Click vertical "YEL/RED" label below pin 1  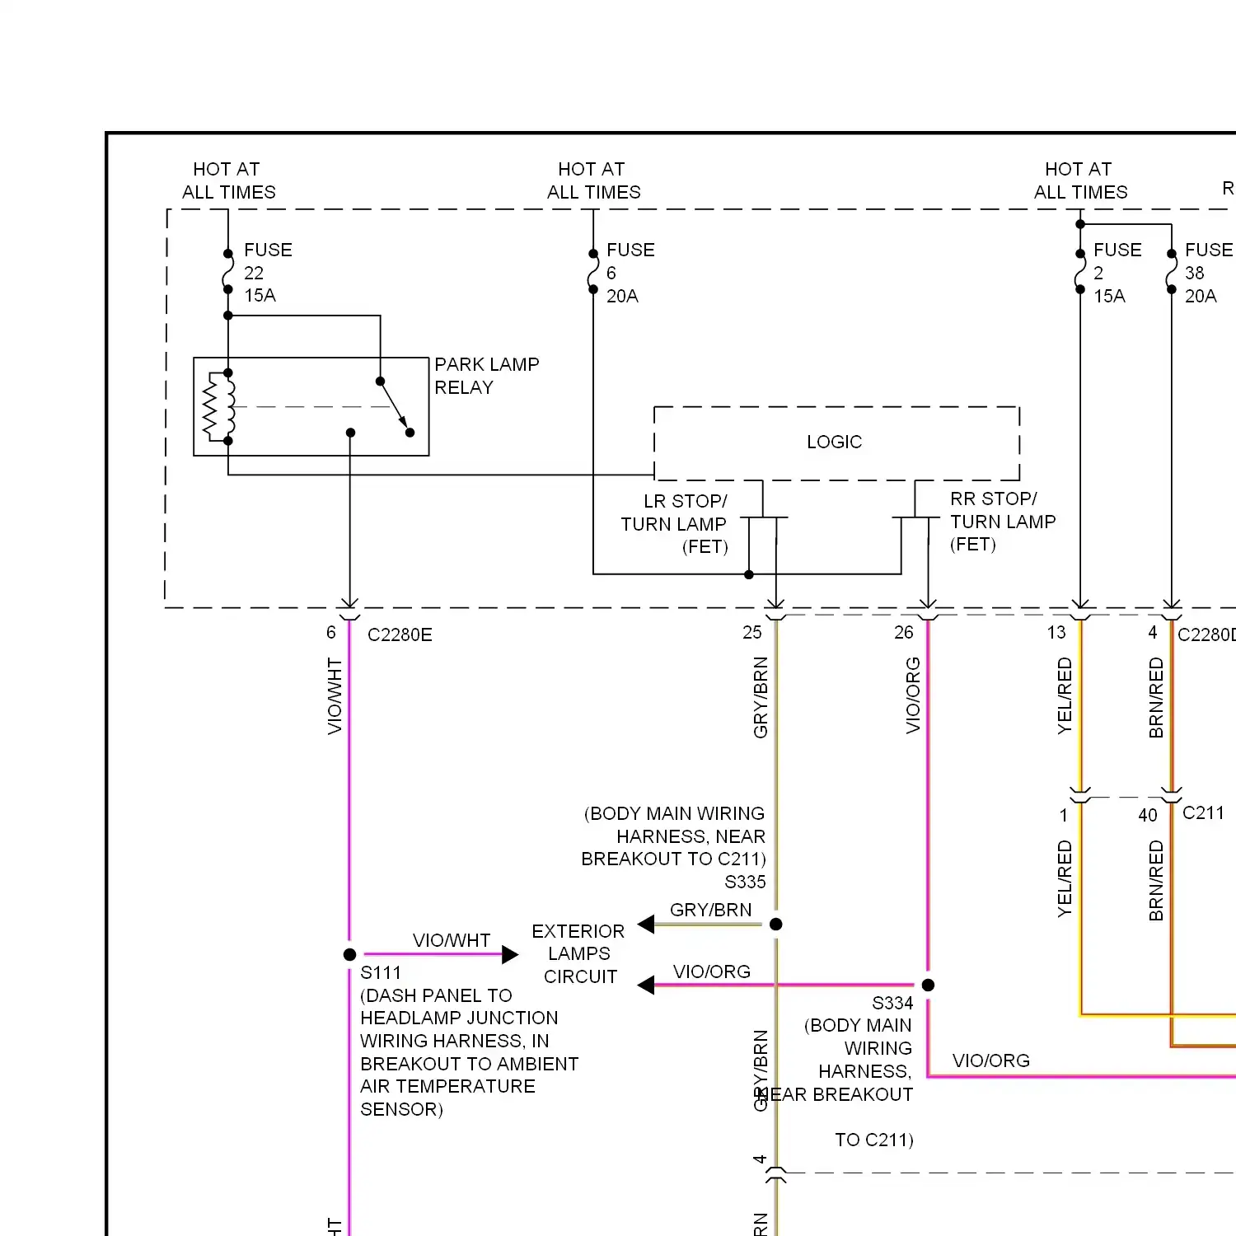(x=1065, y=878)
